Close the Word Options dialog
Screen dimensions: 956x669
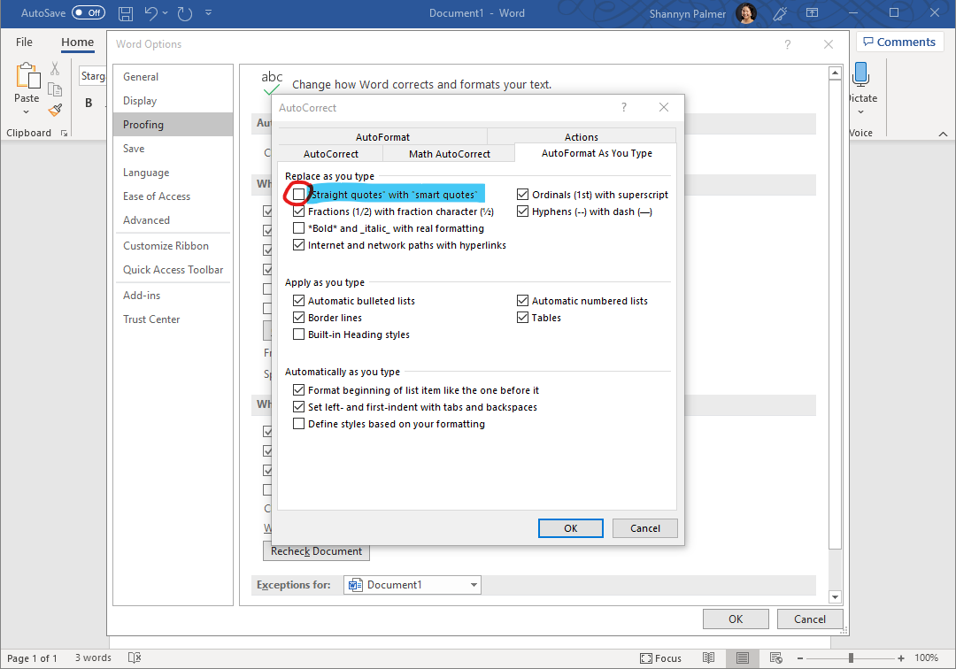[829, 44]
